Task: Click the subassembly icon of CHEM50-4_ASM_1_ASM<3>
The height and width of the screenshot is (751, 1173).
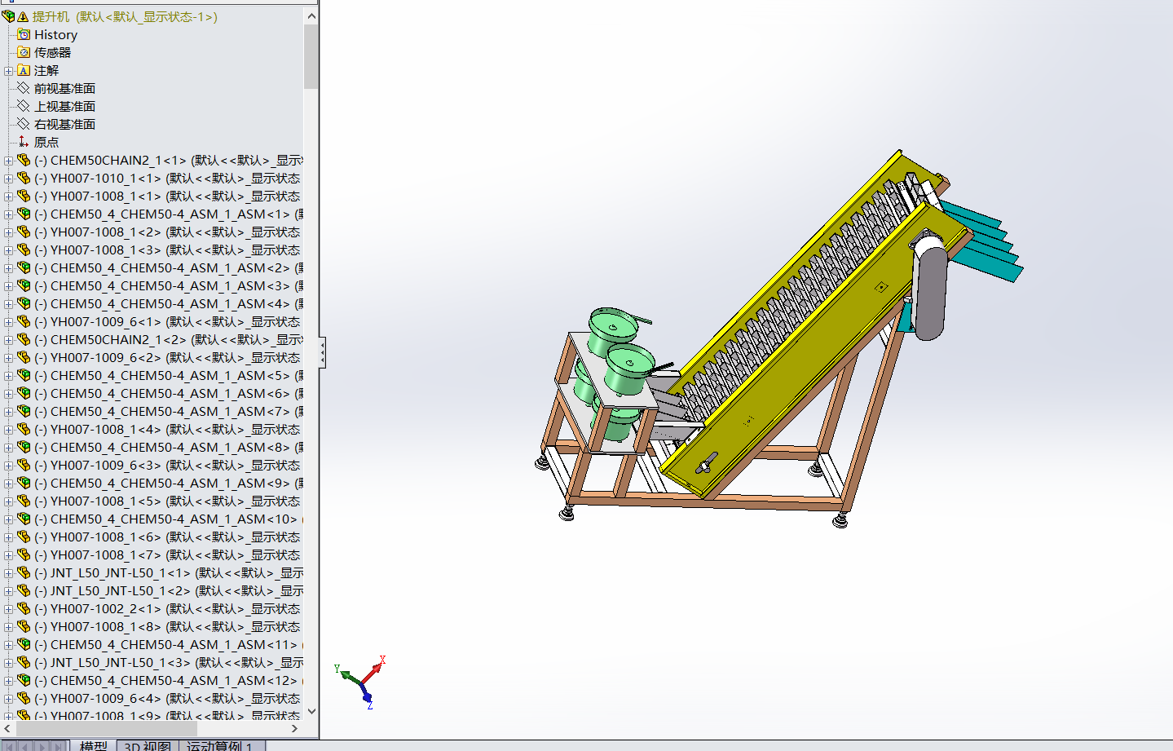Action: click(x=24, y=285)
